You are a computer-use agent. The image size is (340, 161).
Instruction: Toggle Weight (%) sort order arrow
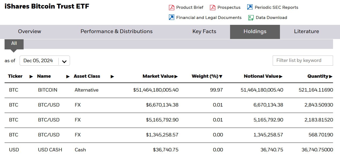coord(221,77)
